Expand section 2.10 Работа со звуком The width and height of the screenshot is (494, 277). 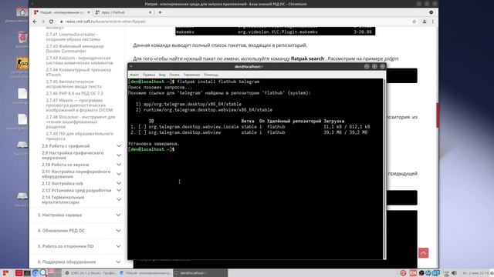pyautogui.click(x=119, y=165)
